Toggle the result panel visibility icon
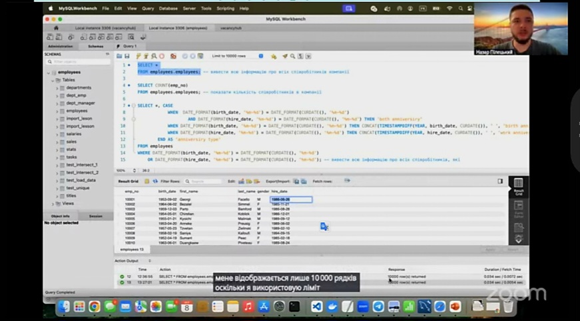Viewport: 580px width, 321px height. (x=500, y=181)
